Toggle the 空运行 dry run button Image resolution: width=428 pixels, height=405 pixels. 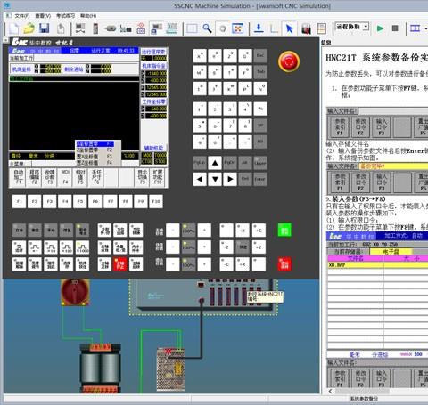19,247
